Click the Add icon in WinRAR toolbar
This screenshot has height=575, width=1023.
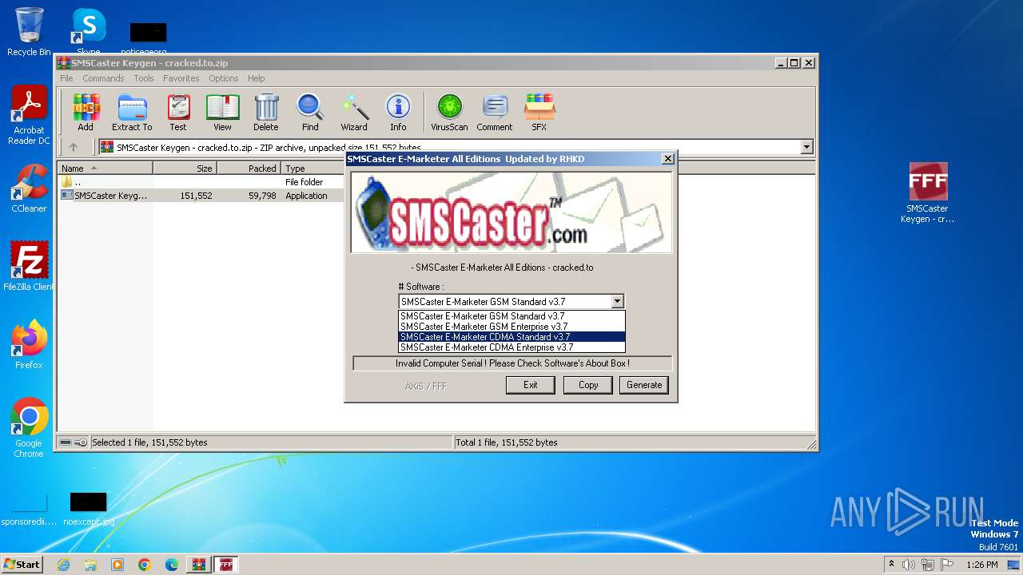pos(86,112)
